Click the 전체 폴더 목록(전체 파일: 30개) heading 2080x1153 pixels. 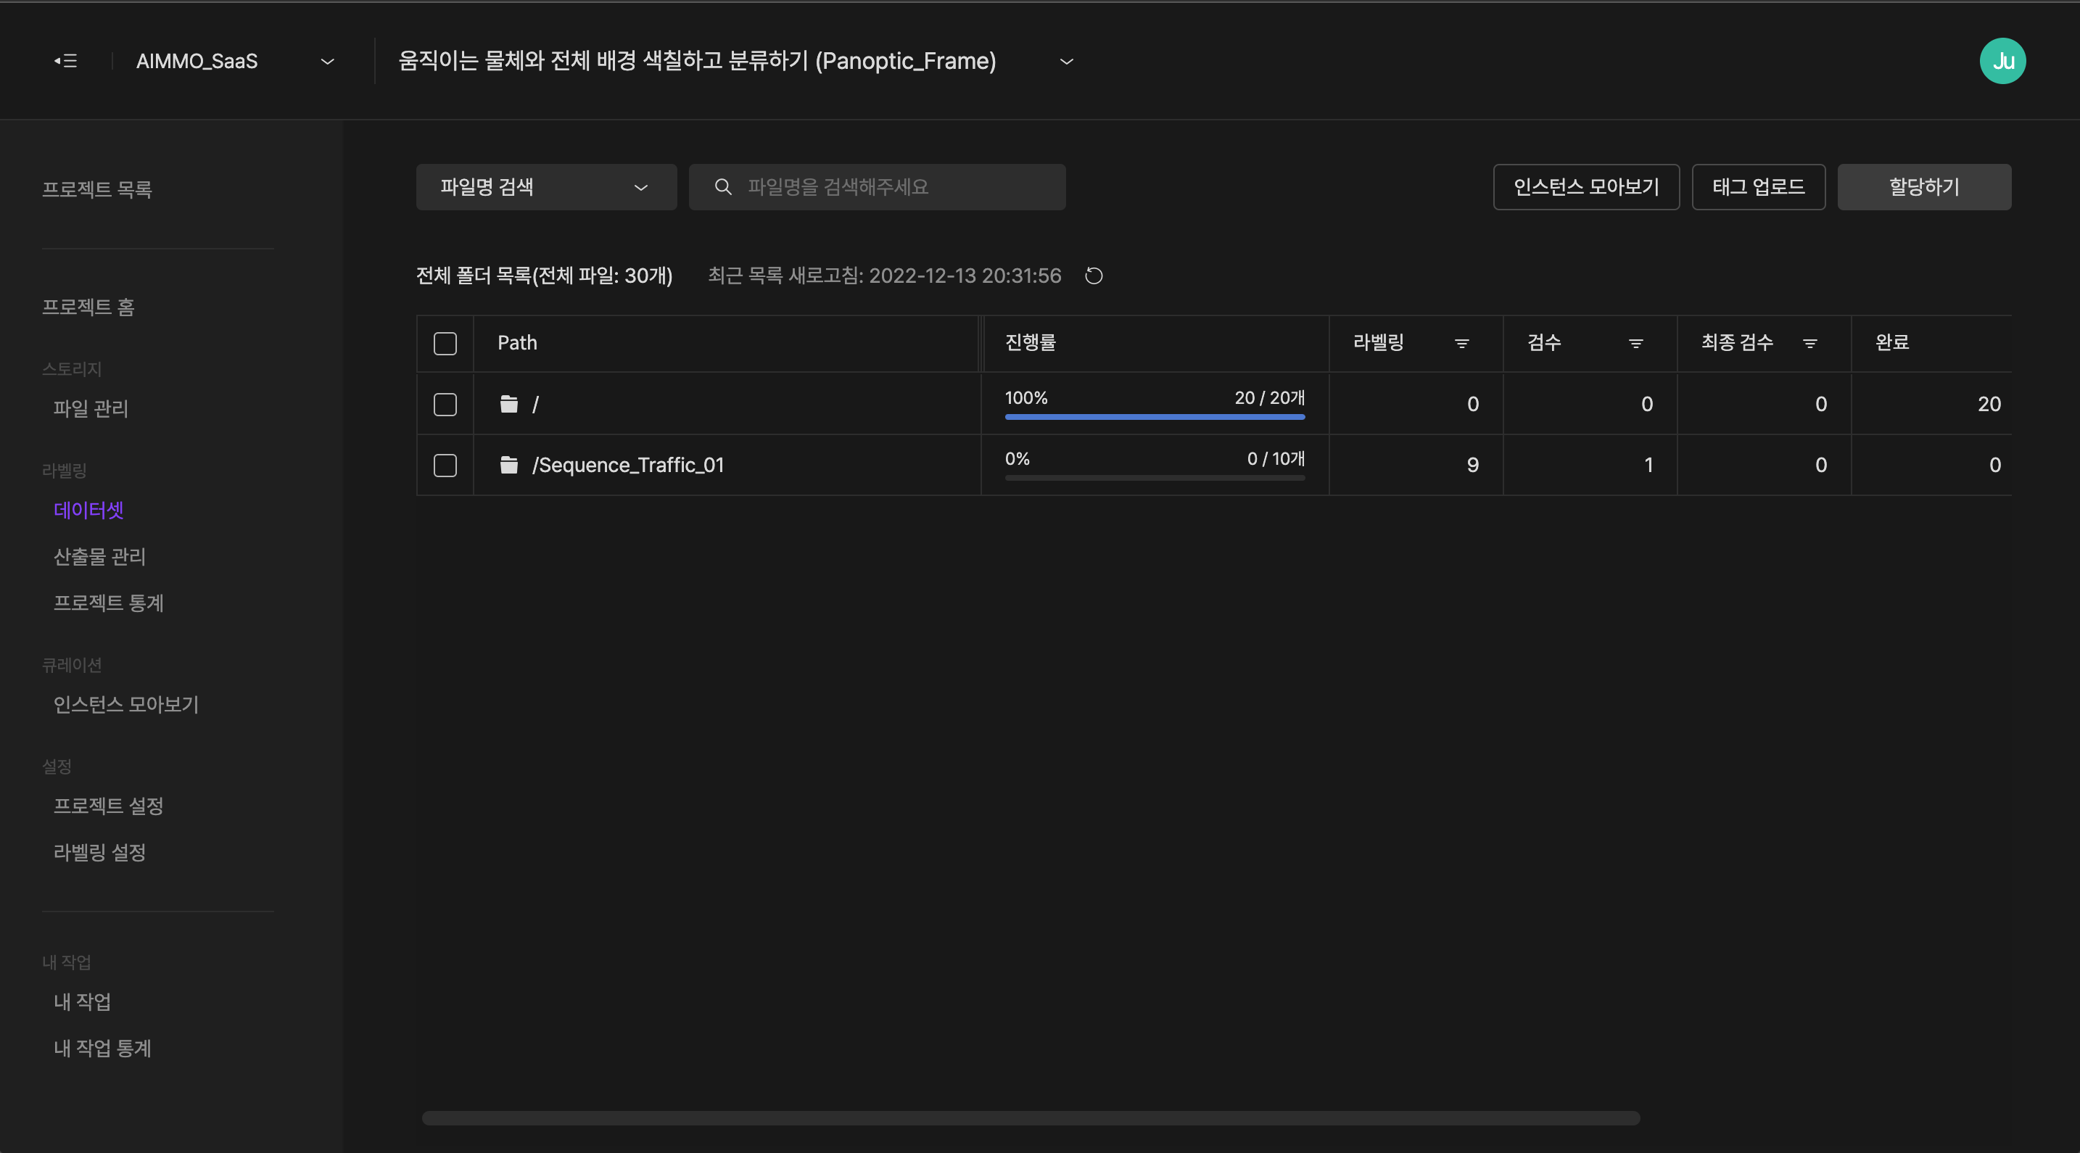click(x=544, y=276)
